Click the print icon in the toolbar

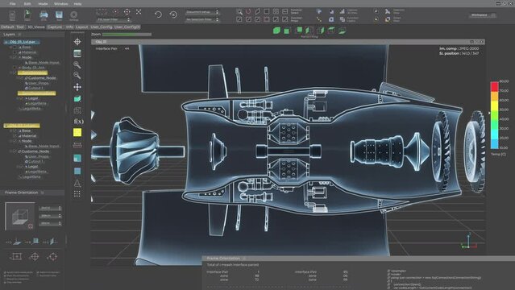pos(44,14)
